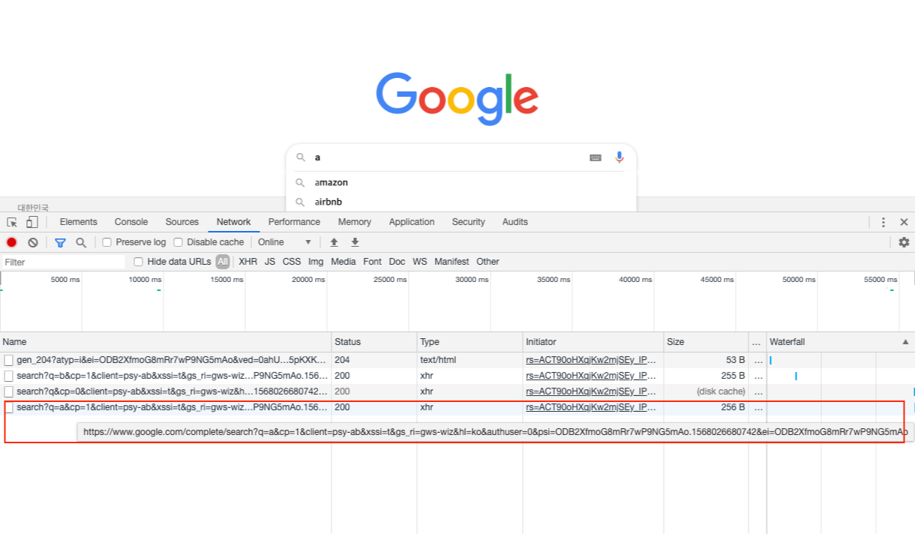The width and height of the screenshot is (915, 534).
Task: Filter requests by JS
Action: [270, 262]
